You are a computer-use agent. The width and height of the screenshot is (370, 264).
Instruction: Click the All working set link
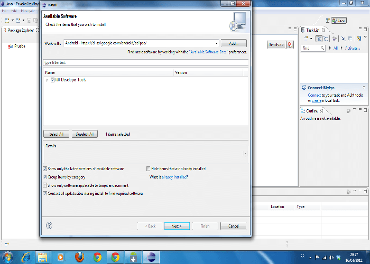coord(335,48)
